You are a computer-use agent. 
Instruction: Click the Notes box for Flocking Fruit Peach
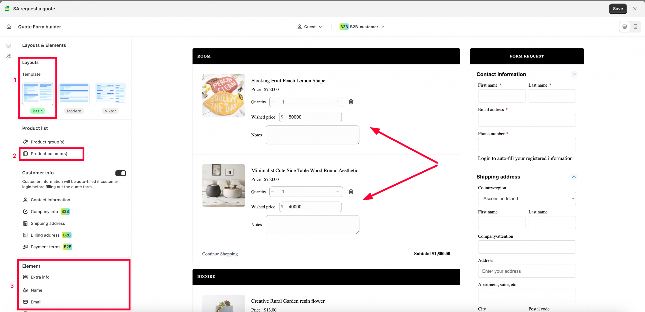[x=312, y=135]
